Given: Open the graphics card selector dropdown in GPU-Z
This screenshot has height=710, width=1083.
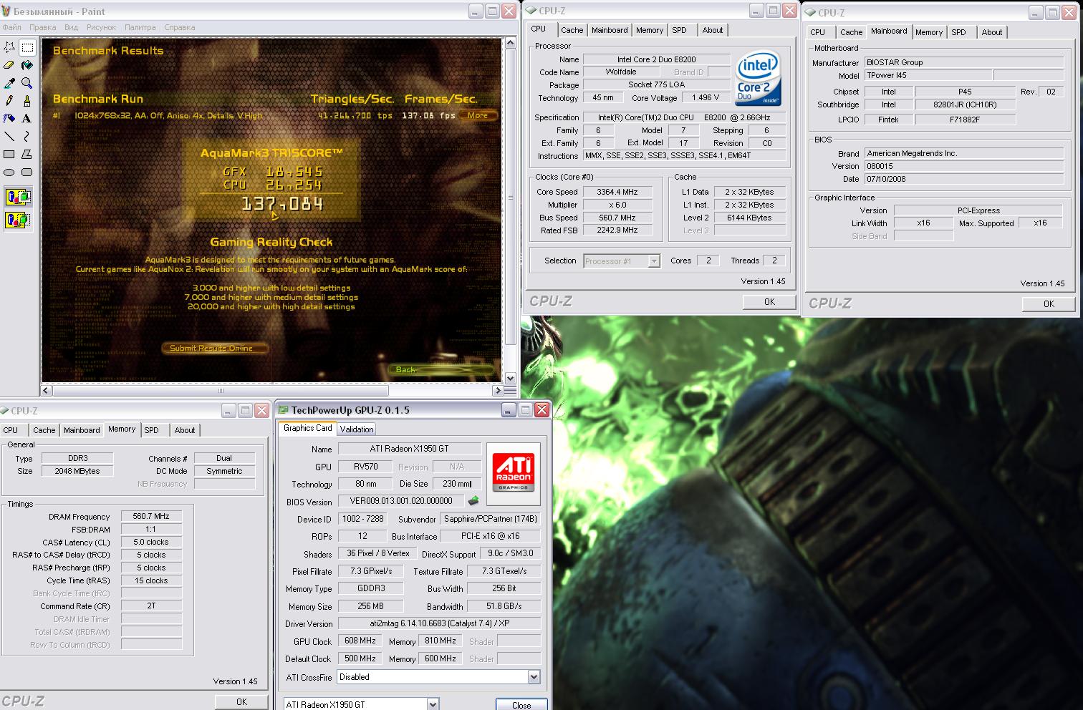Looking at the screenshot, I should pos(433,704).
